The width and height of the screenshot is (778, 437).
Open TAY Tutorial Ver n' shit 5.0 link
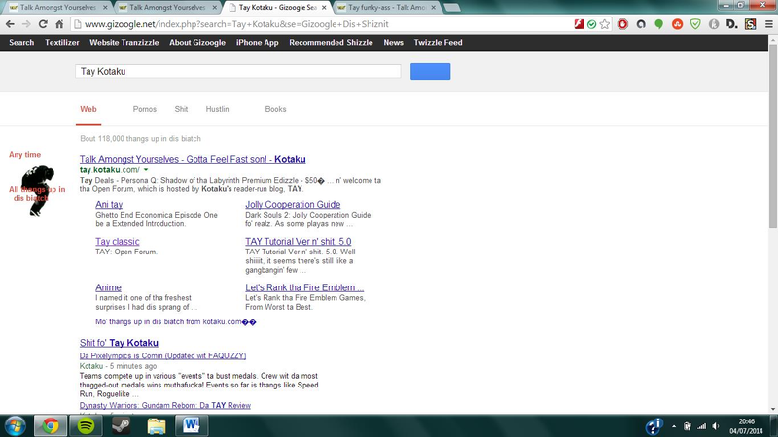(x=299, y=242)
